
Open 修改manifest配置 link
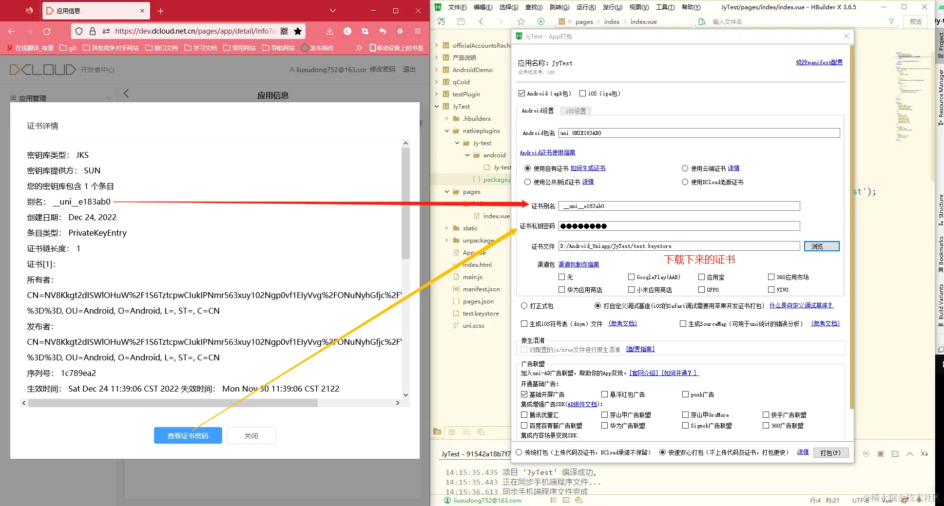pos(819,62)
